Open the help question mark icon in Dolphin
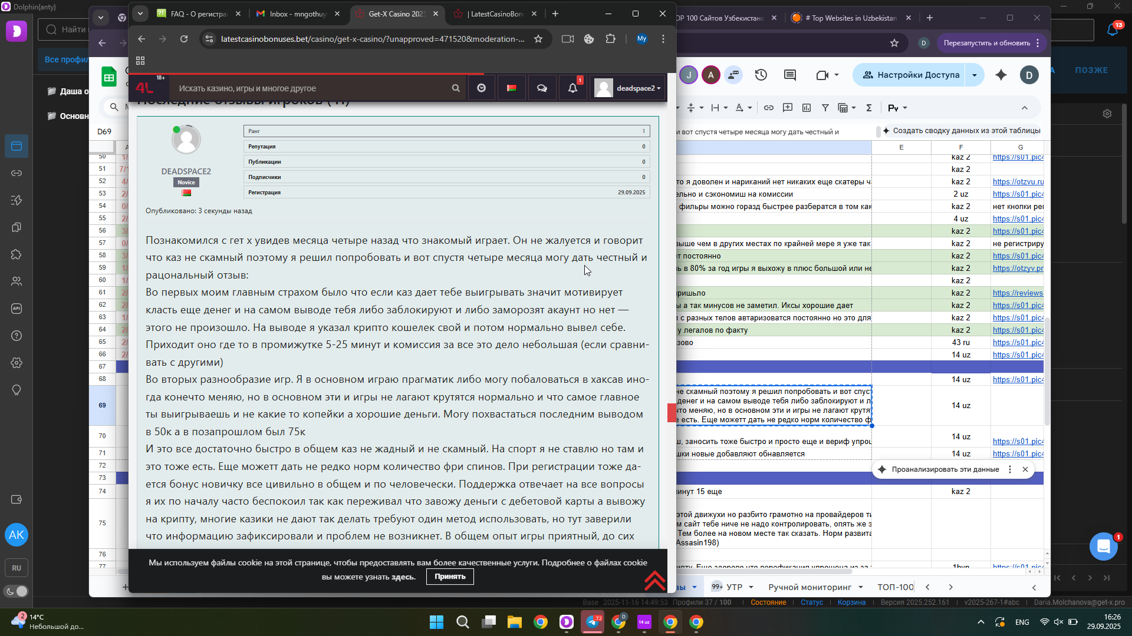The image size is (1132, 636). (x=17, y=336)
